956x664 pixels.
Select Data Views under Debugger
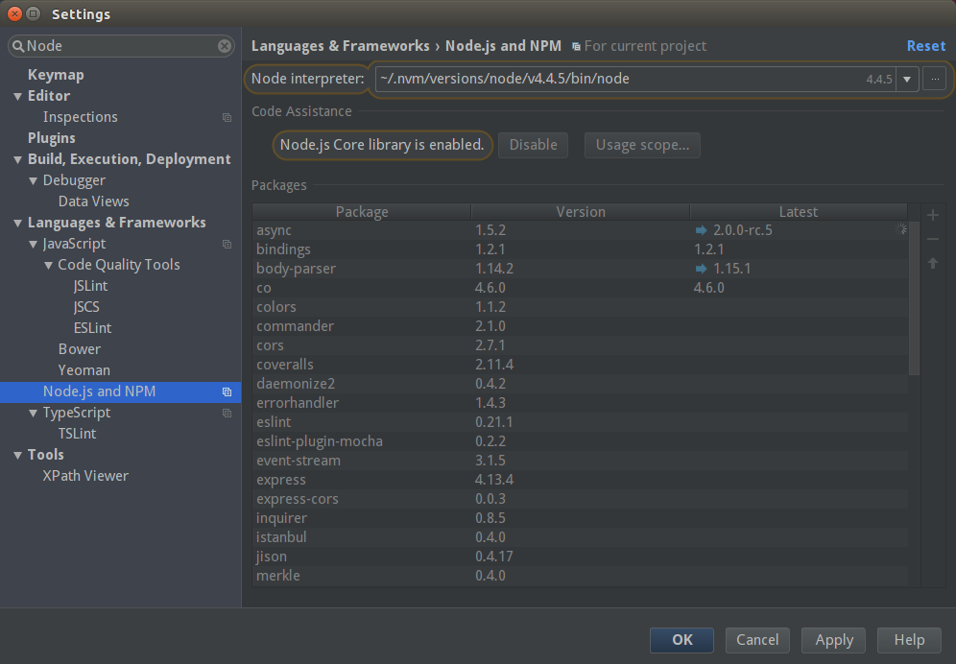(94, 202)
